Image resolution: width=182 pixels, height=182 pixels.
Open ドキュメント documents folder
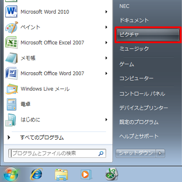134,20
